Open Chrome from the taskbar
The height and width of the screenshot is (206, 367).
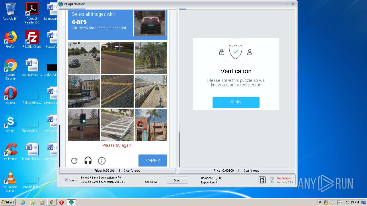(52, 202)
